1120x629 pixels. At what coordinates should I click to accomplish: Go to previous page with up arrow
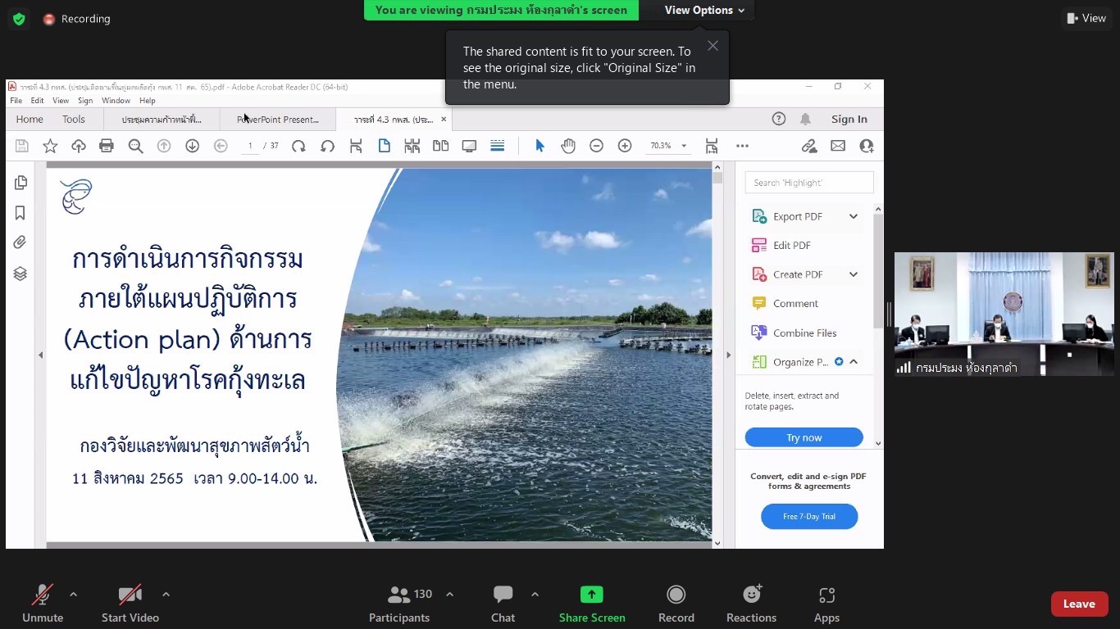[x=164, y=146]
